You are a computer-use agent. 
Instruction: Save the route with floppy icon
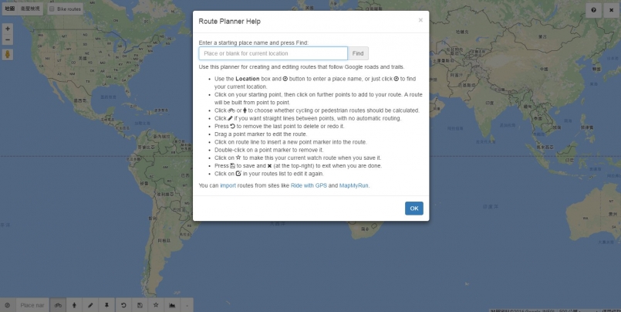pos(139,305)
